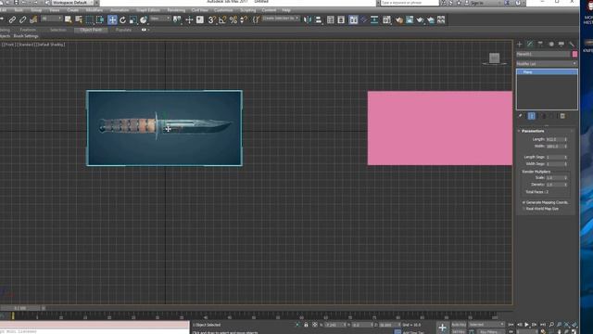
Task: Click the Mirror tool icon
Action: pos(308,19)
